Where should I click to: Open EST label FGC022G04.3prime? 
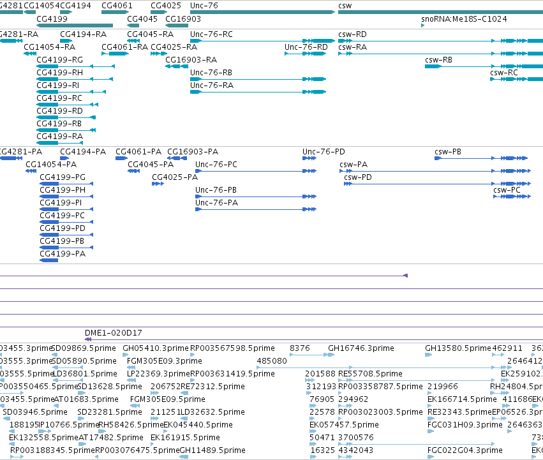tap(465, 450)
